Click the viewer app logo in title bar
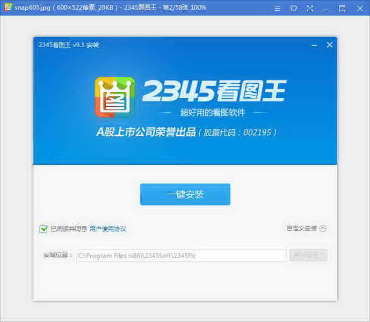 [x=8, y=8]
